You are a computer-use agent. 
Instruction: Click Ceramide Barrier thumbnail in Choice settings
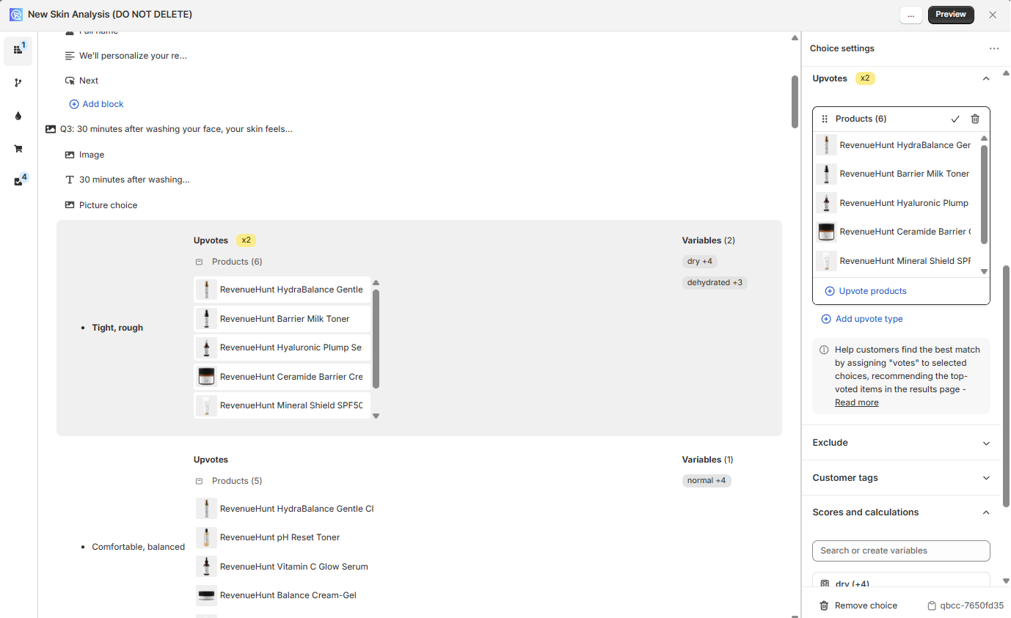click(827, 232)
